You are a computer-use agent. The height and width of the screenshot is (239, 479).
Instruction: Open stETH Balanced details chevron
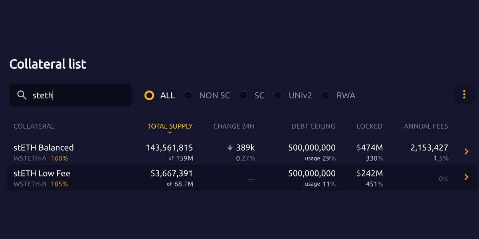[x=466, y=152]
